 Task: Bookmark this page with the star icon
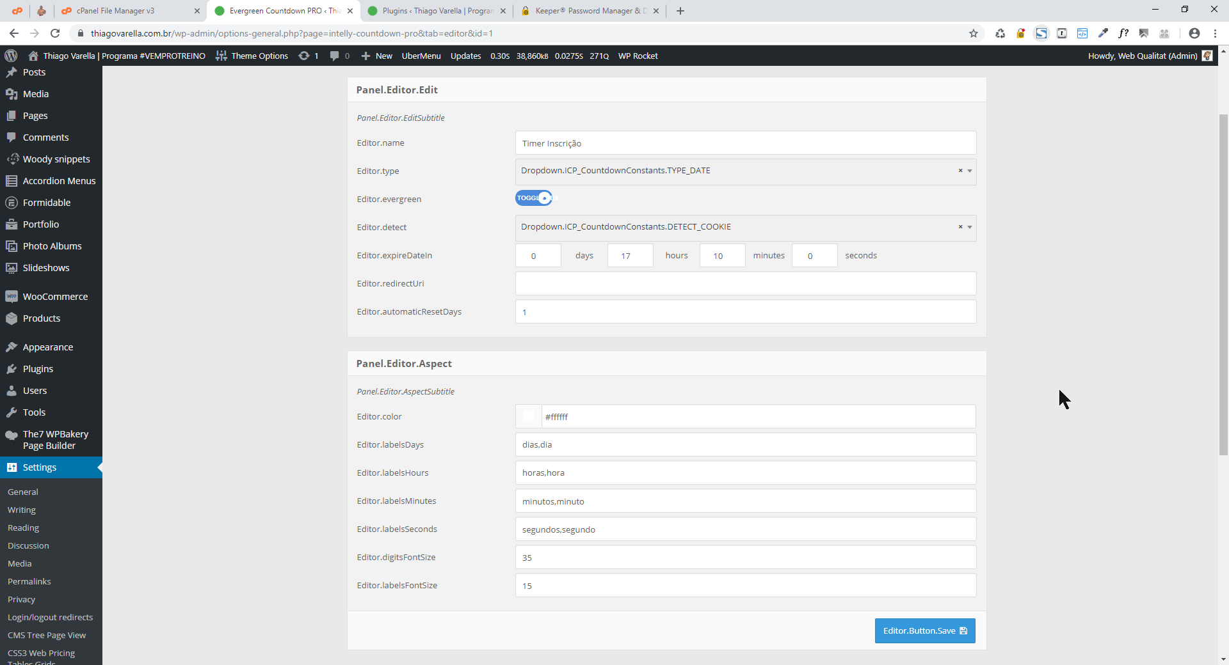coord(973,33)
